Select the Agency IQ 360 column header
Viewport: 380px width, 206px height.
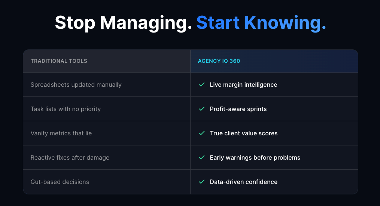tap(219, 61)
